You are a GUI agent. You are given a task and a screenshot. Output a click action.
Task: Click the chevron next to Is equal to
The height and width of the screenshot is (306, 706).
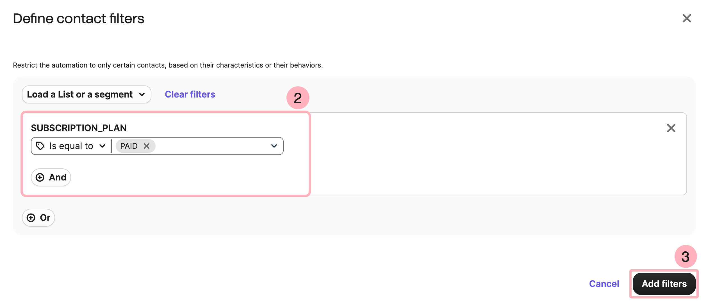[x=102, y=146]
